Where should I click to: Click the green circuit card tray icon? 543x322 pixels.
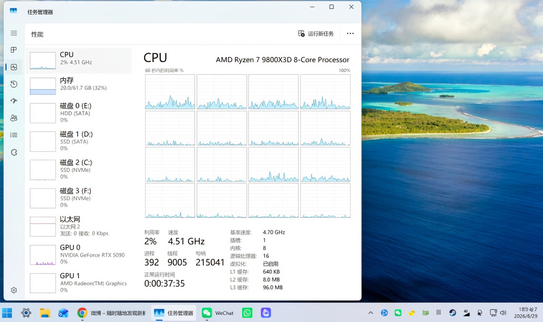click(425, 313)
